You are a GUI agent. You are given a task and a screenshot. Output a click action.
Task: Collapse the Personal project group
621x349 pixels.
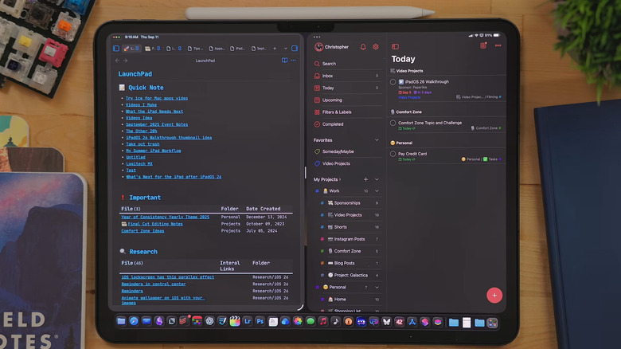click(377, 287)
